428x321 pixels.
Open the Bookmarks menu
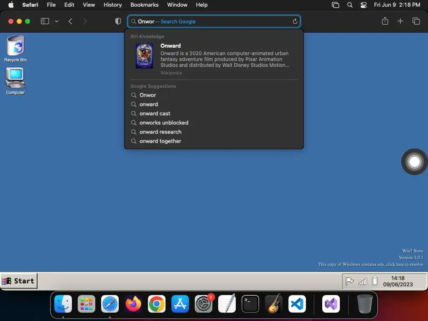pyautogui.click(x=144, y=5)
